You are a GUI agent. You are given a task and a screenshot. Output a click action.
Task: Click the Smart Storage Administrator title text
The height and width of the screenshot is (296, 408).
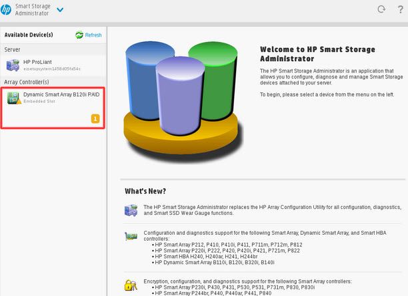[33, 9]
